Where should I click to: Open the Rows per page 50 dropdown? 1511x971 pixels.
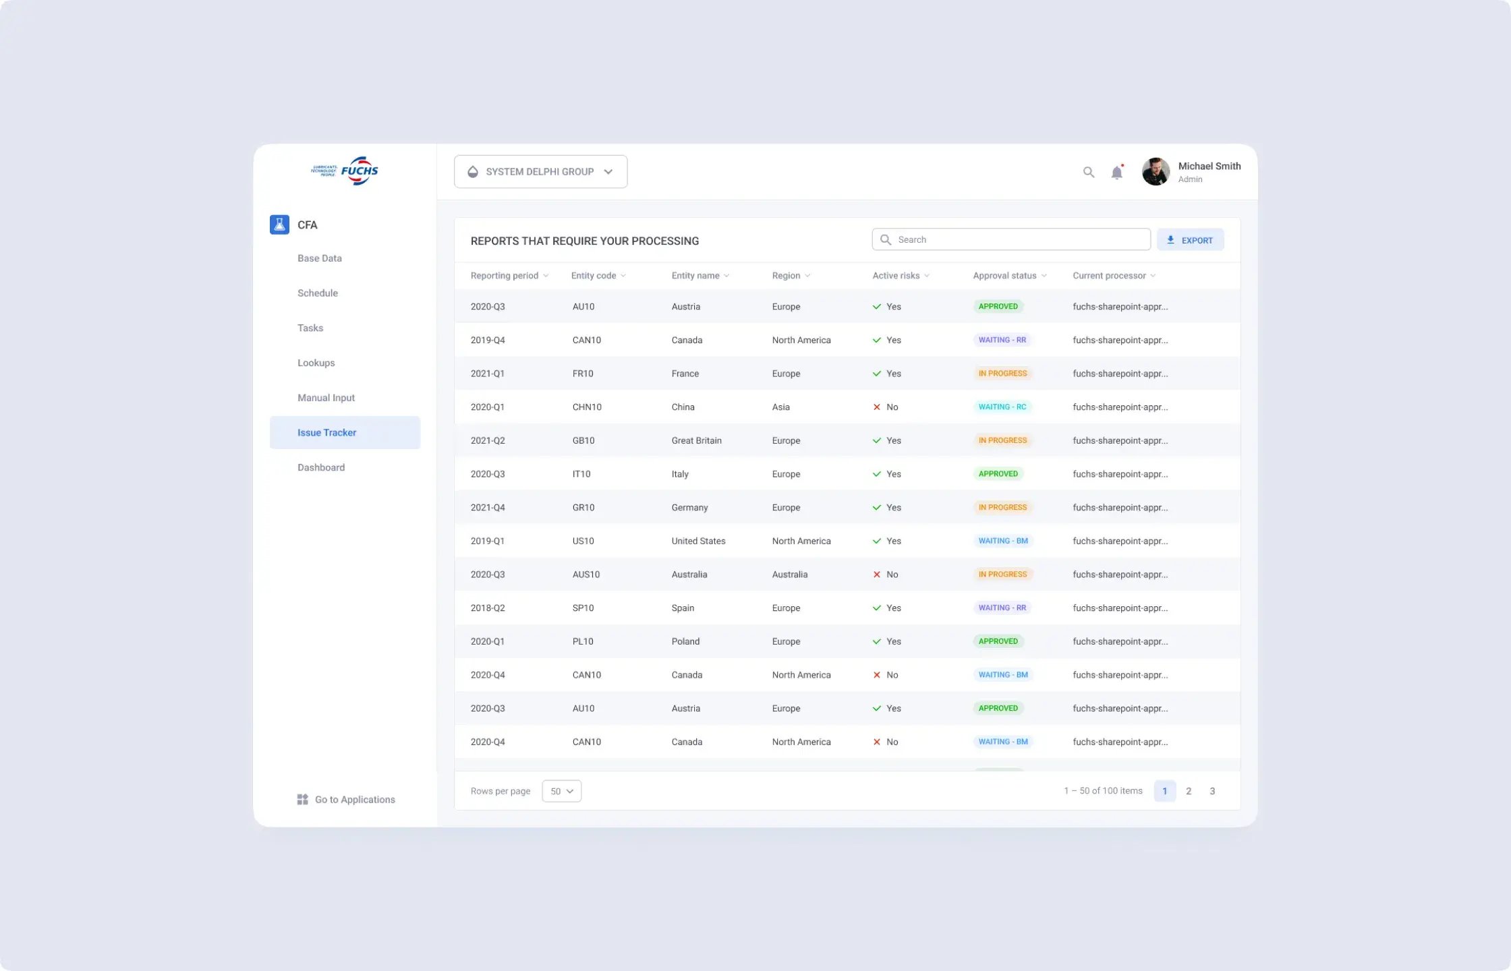[x=562, y=790]
